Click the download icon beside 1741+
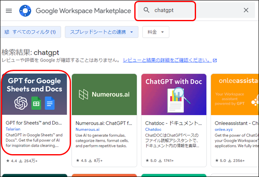 point(160,160)
